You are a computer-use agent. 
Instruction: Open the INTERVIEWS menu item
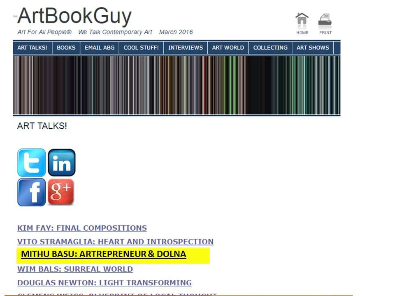(186, 48)
